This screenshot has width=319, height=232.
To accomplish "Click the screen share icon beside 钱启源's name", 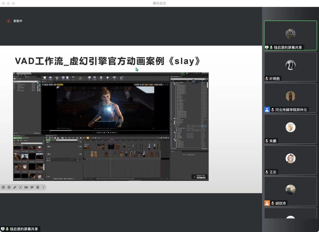I will [267, 47].
